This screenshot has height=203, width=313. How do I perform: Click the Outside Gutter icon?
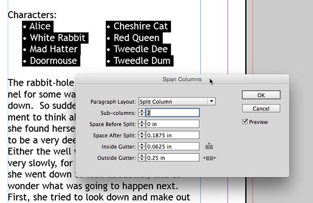[x=209, y=158]
